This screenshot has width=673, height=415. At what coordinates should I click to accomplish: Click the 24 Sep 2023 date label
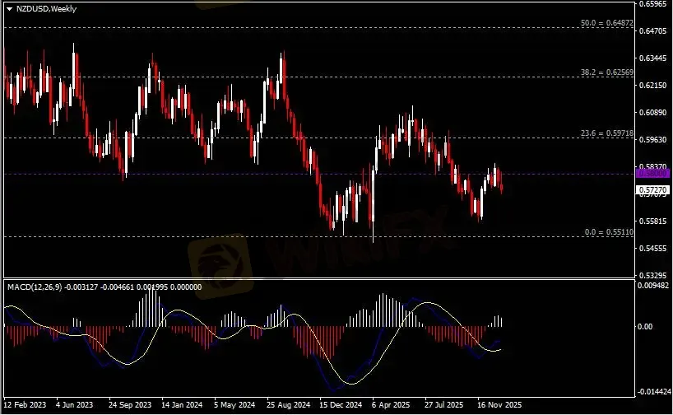click(132, 406)
